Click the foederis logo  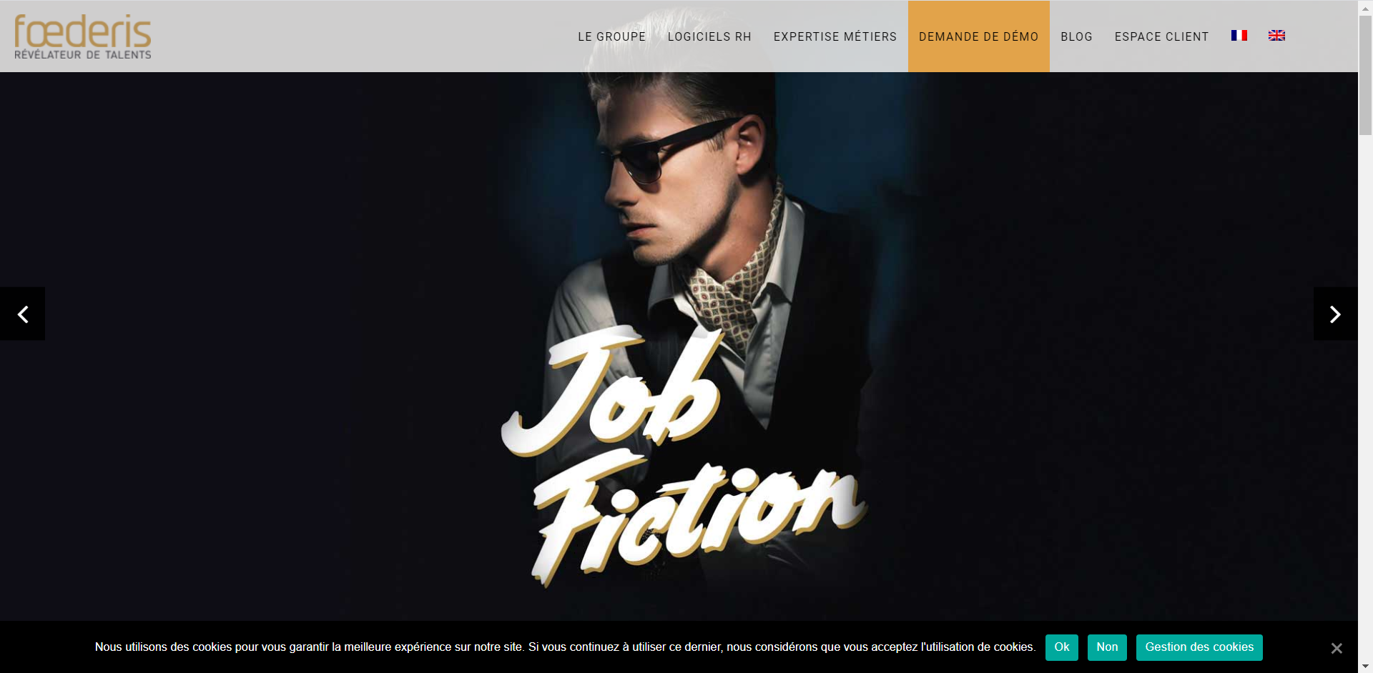point(83,36)
